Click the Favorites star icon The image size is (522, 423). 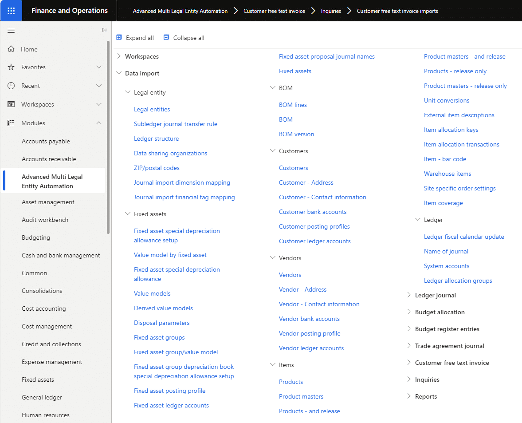click(11, 67)
